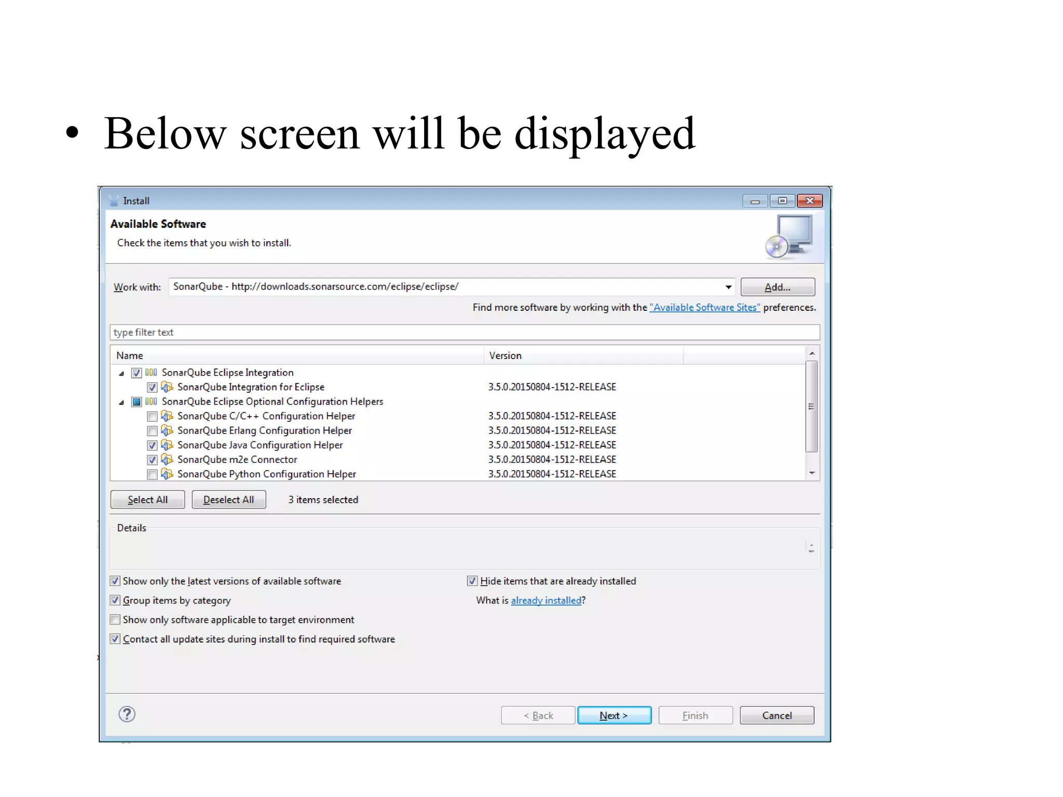Uncheck SonarQube Integration for Eclipse checkbox
Screen dimensions: 1063x797
[x=152, y=388]
